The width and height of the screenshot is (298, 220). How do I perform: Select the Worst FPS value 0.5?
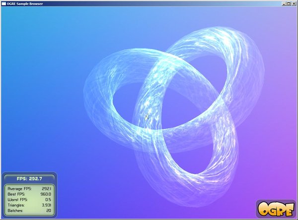[x=48, y=200]
